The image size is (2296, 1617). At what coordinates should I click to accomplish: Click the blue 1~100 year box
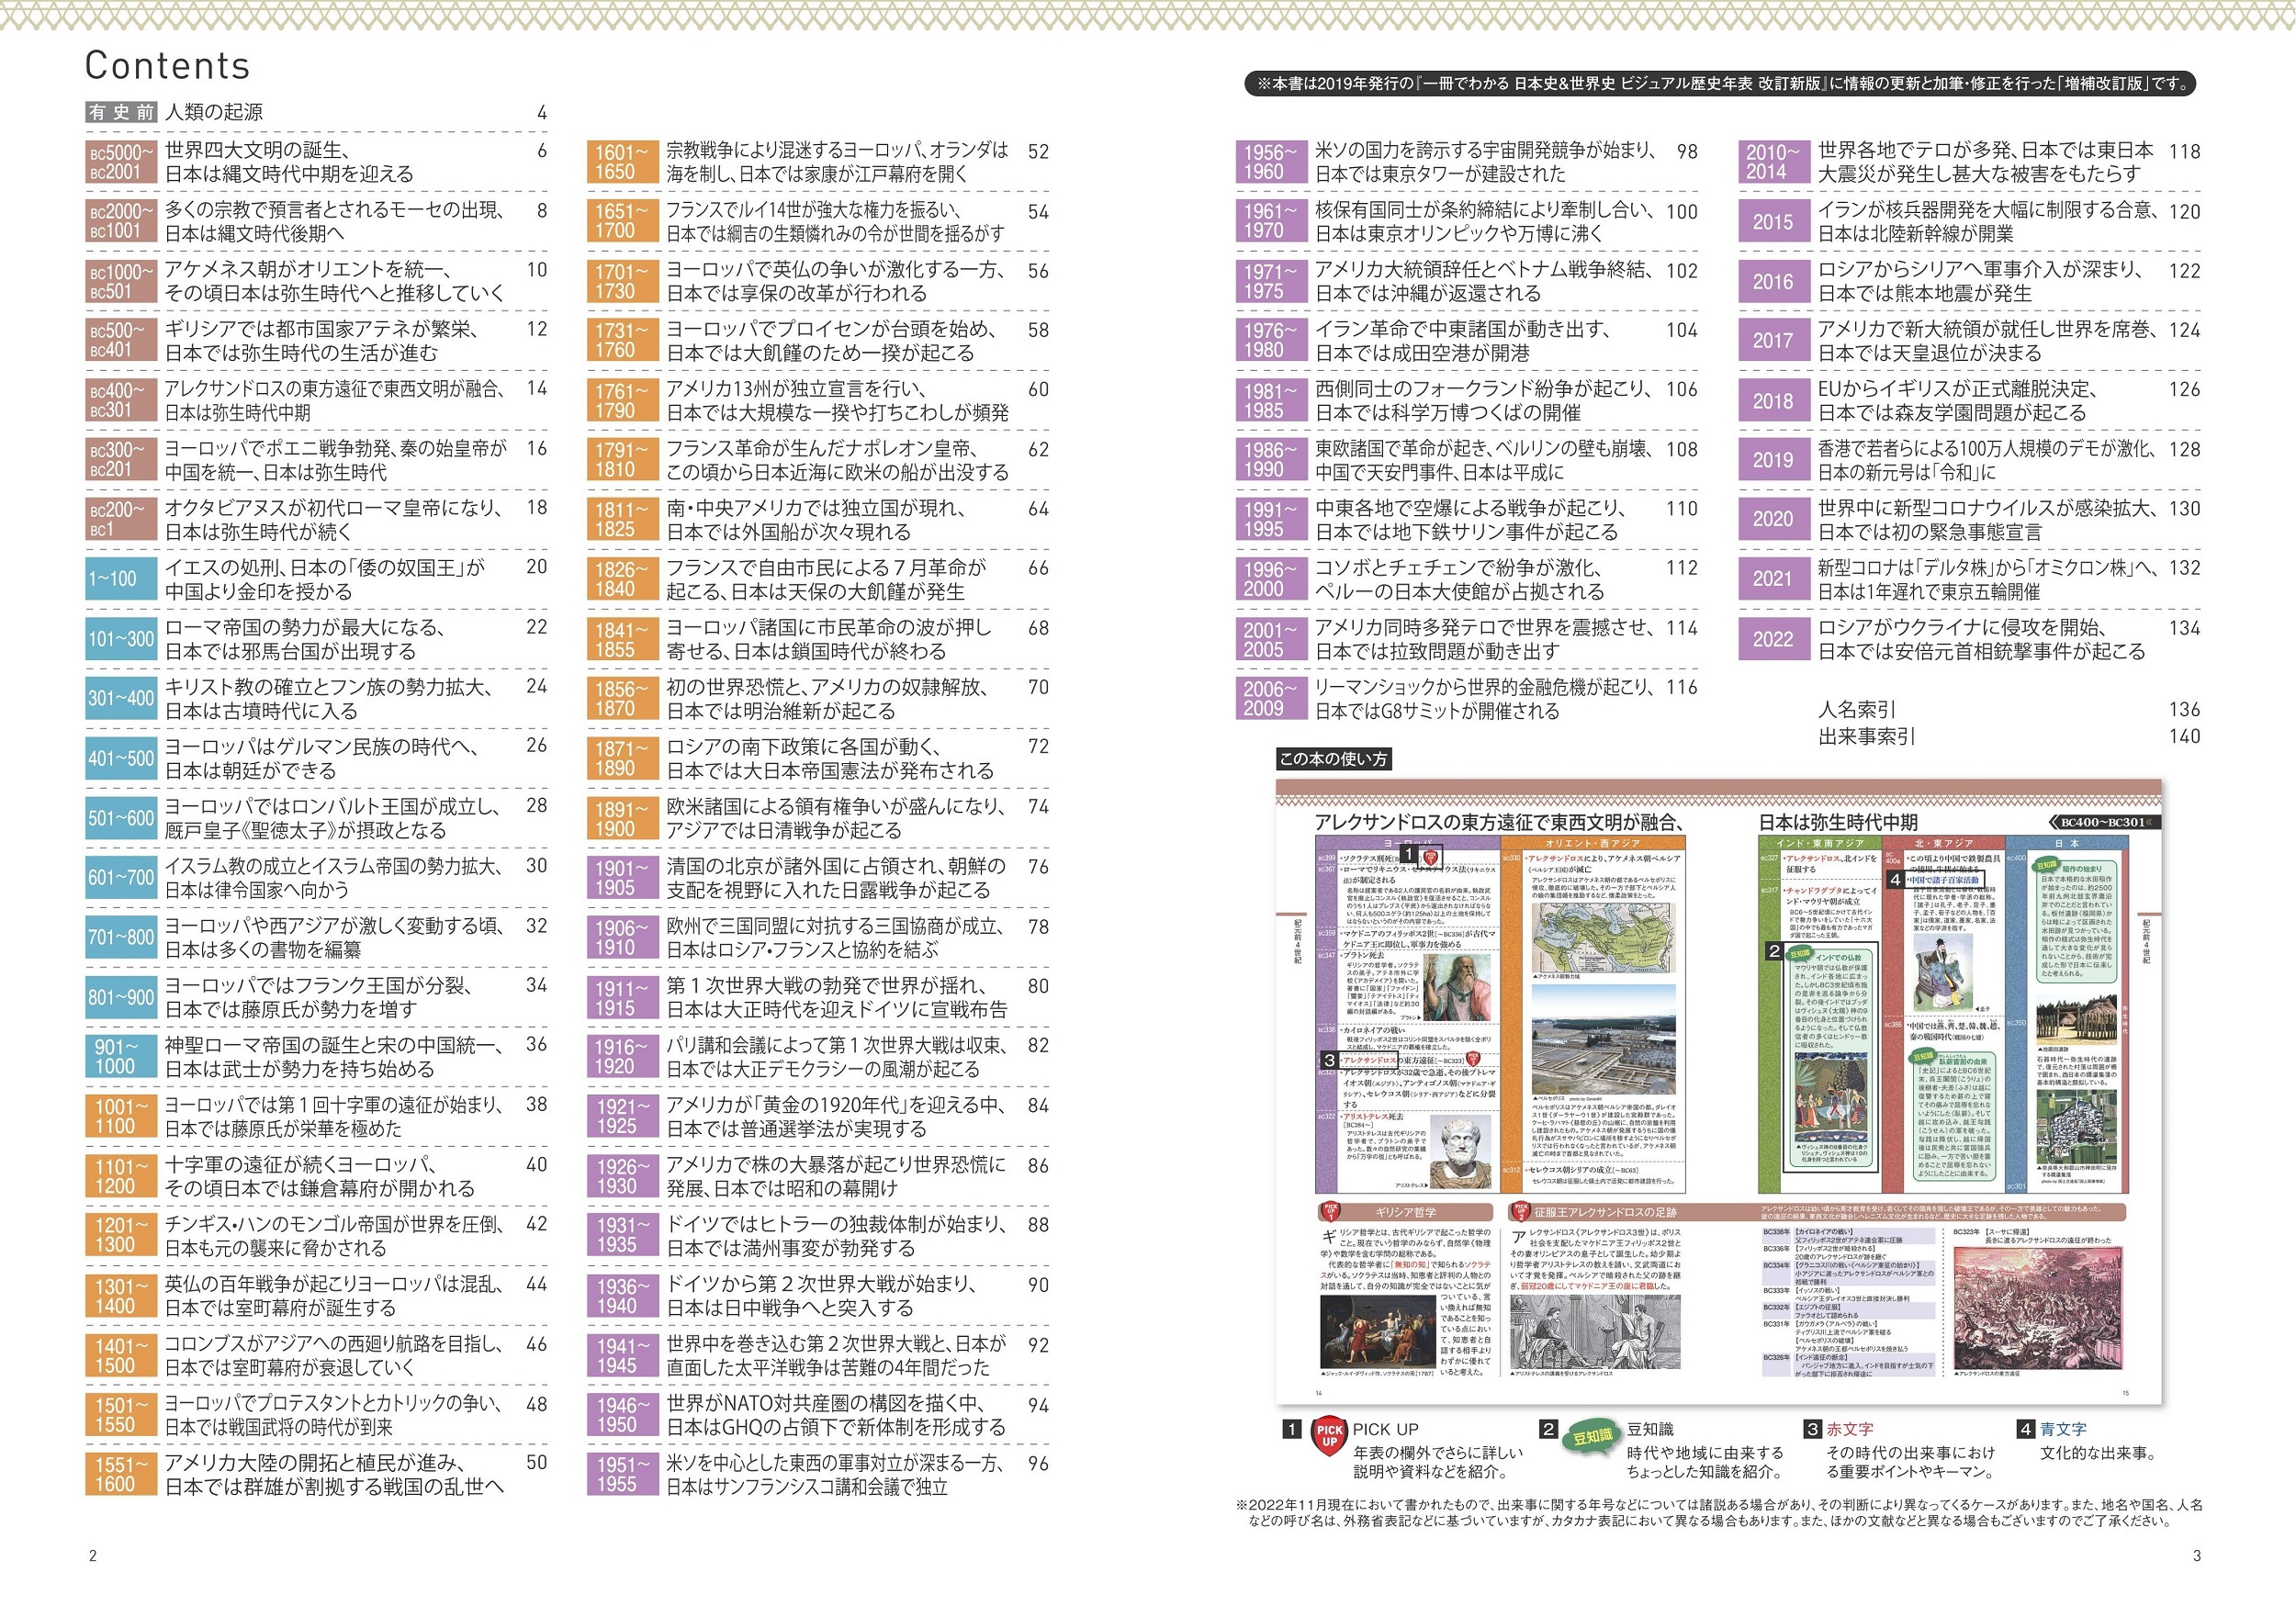click(x=121, y=579)
